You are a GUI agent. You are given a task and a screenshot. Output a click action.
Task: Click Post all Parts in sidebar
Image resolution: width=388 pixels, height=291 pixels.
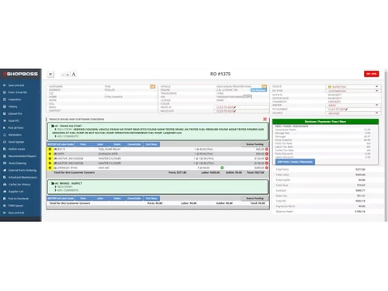pos(16,128)
